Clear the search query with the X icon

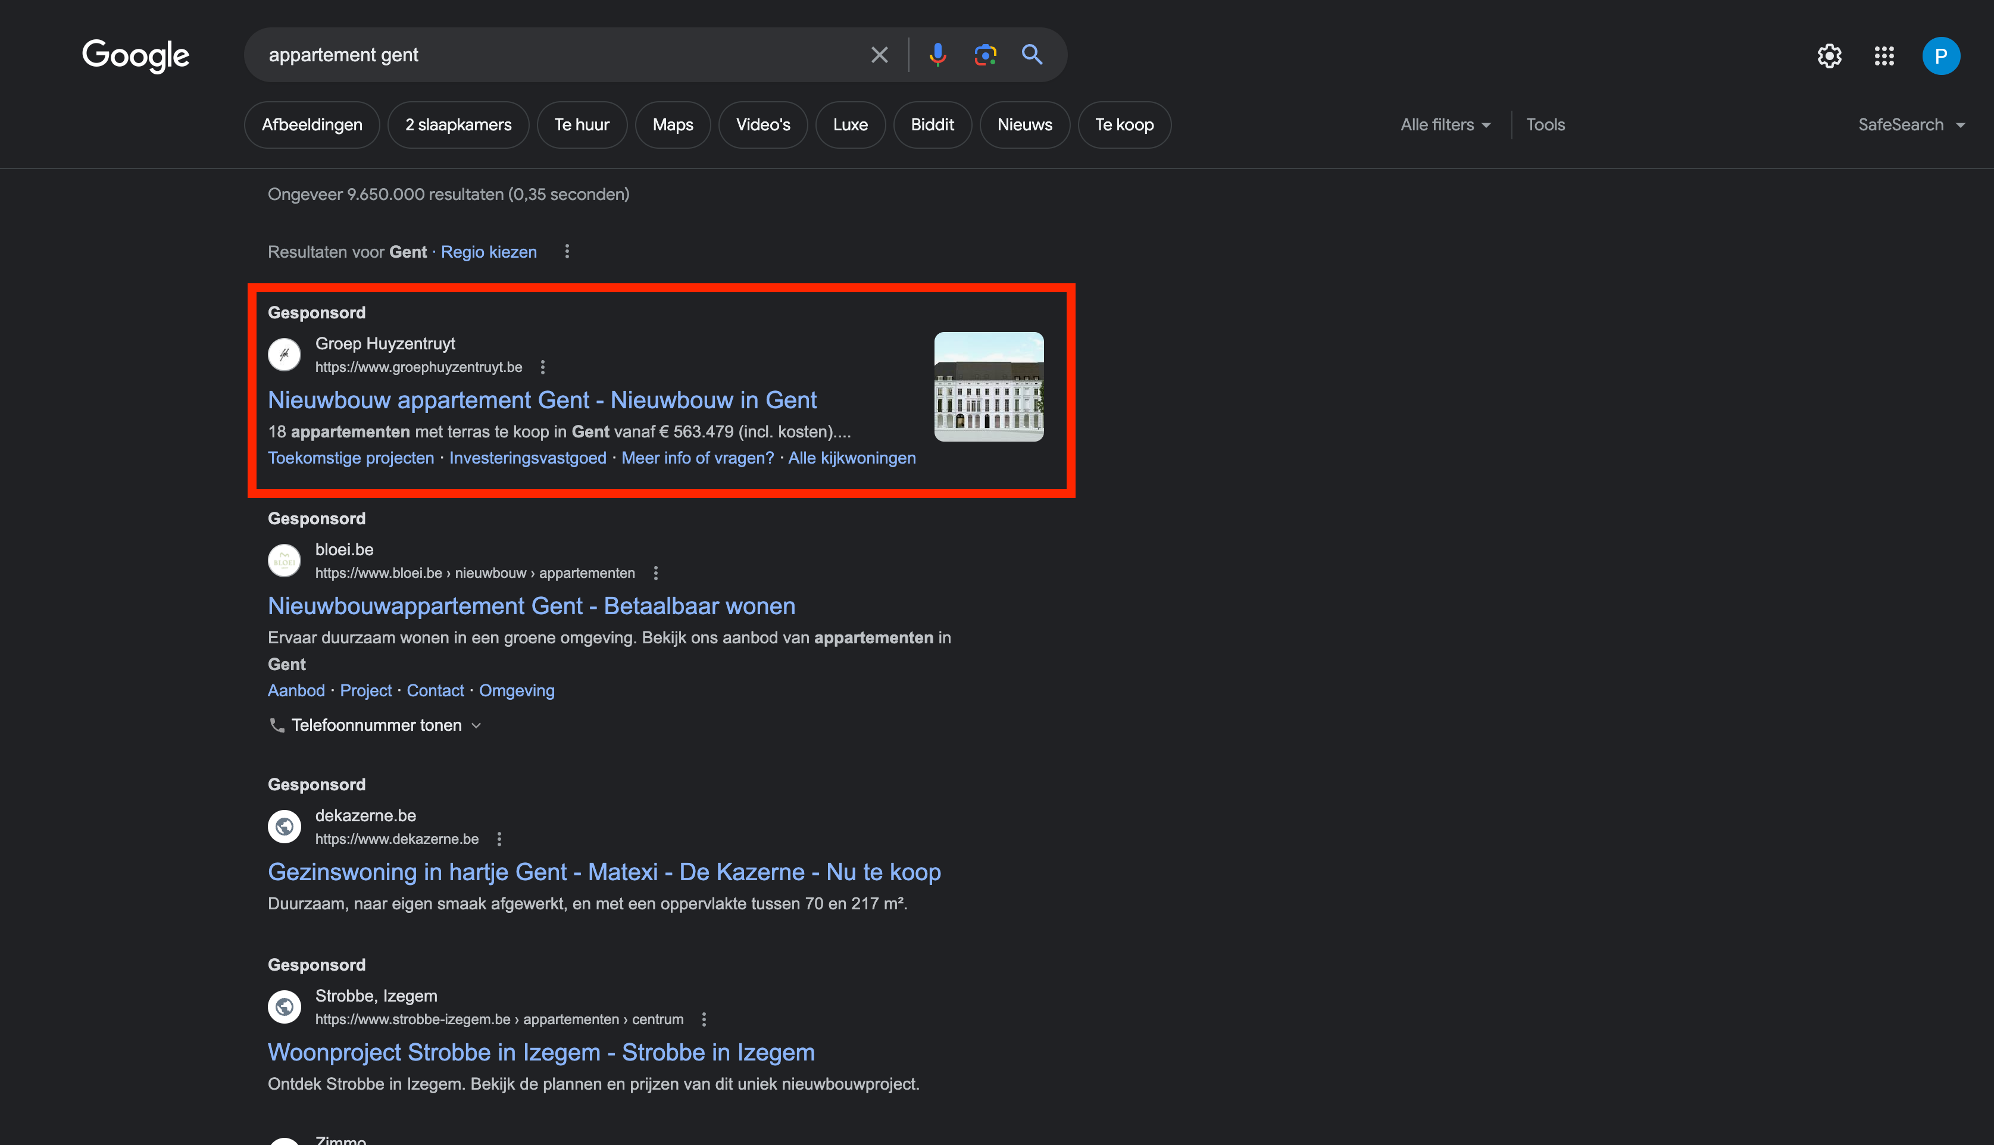879,55
